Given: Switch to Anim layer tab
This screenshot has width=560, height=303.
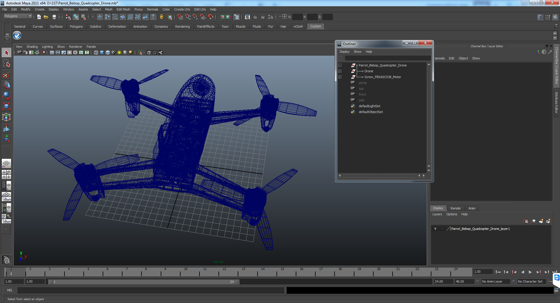Looking at the screenshot, I should (x=472, y=208).
